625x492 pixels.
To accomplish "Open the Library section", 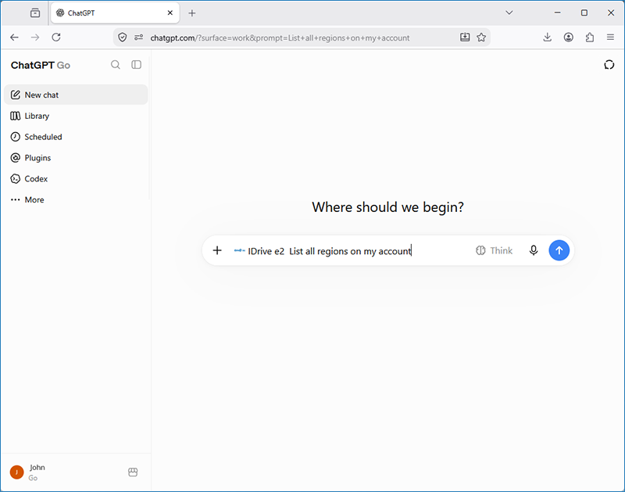I will coord(76,116).
